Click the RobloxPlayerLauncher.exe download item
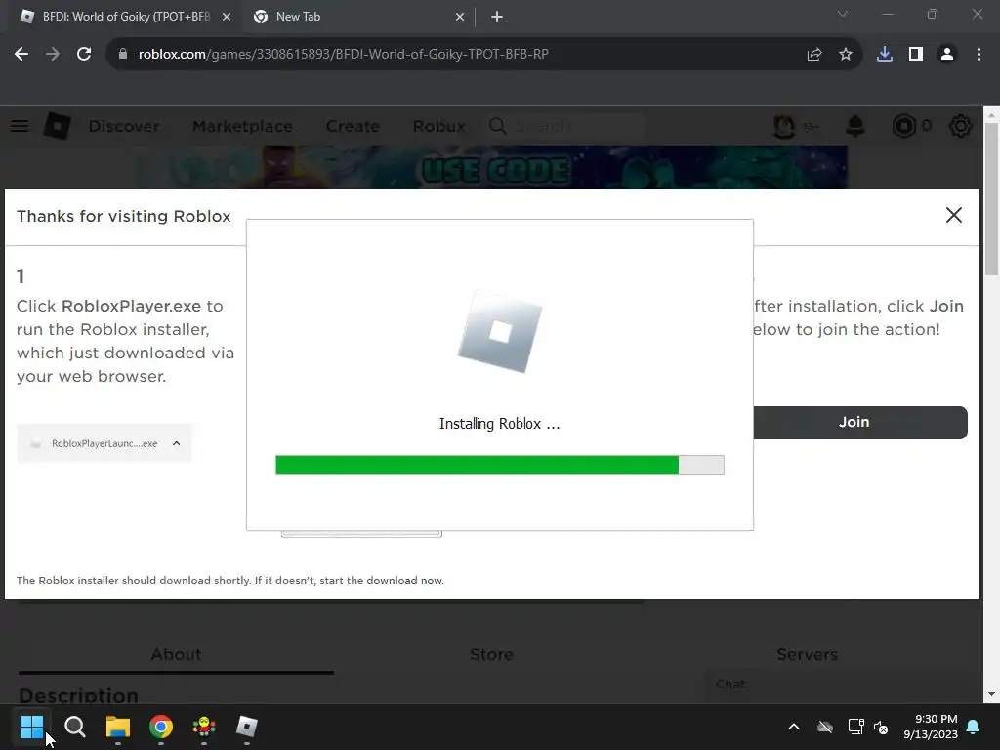This screenshot has height=750, width=1000. point(104,443)
